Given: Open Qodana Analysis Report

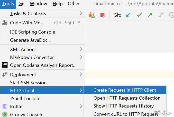Looking at the screenshot, I should [x=42, y=65].
